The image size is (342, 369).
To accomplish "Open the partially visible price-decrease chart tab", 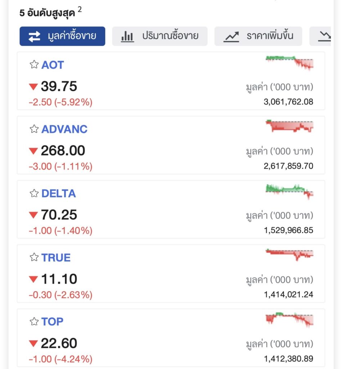I will tap(320, 36).
